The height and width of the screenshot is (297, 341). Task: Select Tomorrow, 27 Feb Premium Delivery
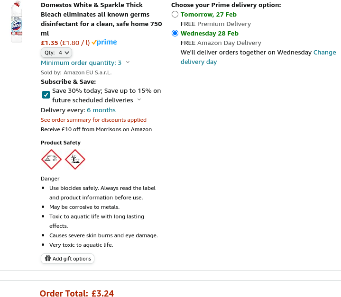[175, 14]
